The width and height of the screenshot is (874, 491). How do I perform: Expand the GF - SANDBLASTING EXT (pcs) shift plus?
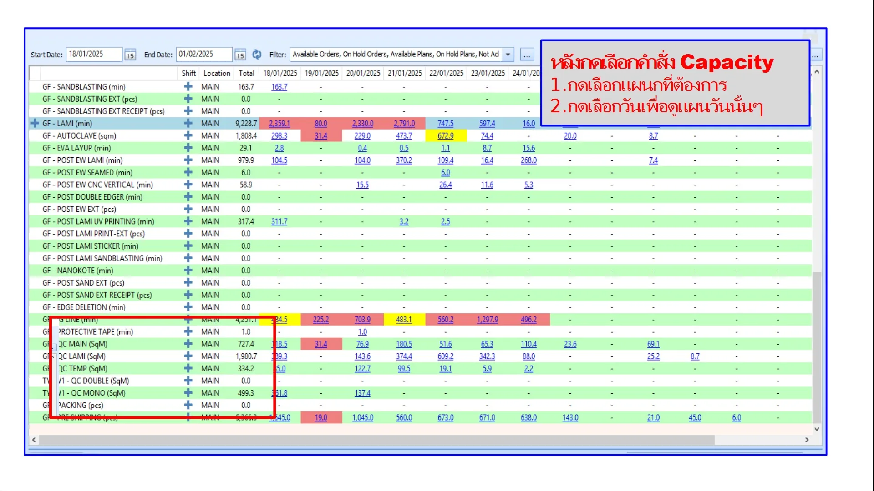click(x=188, y=99)
